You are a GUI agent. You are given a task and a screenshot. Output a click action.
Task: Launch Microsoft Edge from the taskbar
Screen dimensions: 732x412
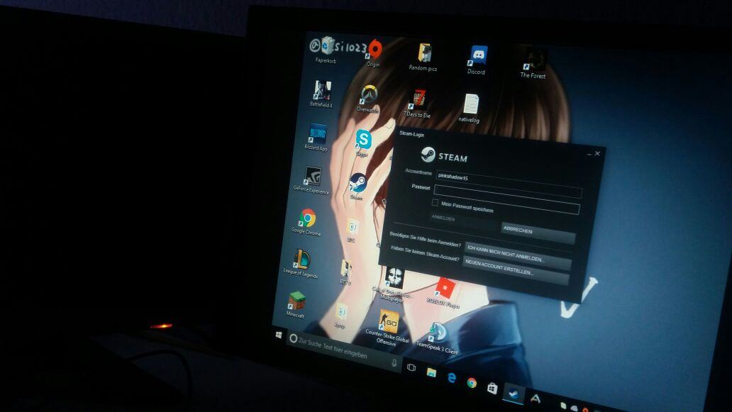(451, 377)
